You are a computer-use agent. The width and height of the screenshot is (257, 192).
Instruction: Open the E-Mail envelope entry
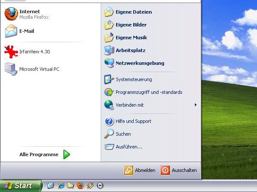51,31
